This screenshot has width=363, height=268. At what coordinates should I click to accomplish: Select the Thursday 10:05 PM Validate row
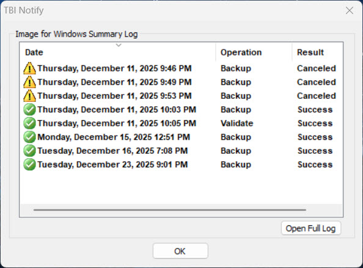[x=181, y=123]
